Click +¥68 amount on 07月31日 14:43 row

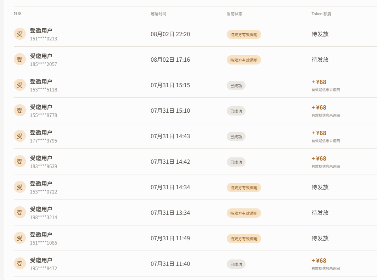coord(319,133)
